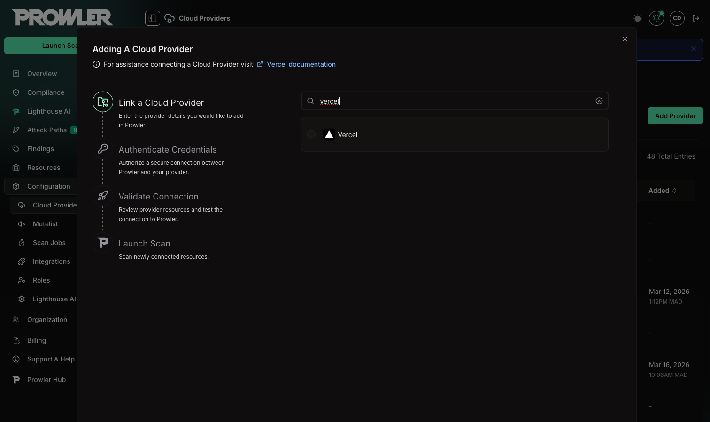Click the Findings tag icon
Viewport: 710px width, 422px height.
tap(16, 149)
